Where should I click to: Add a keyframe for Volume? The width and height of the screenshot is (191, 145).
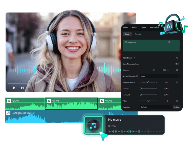tap(177, 70)
